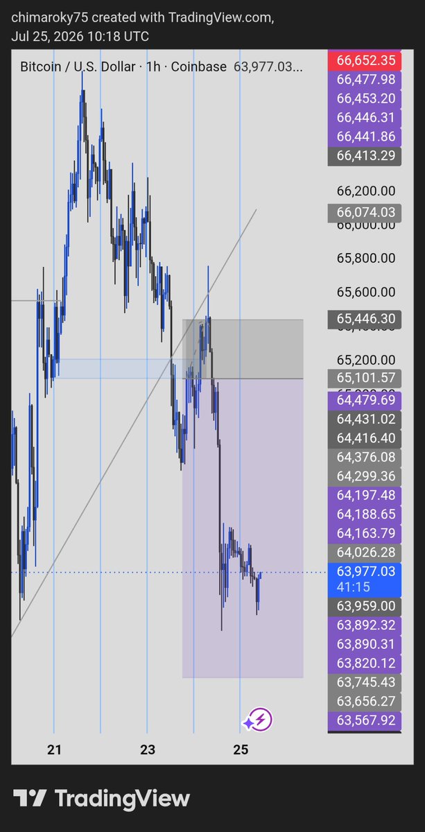Click the blue 63,977.03 current price label
The image size is (425, 832).
coord(365,578)
